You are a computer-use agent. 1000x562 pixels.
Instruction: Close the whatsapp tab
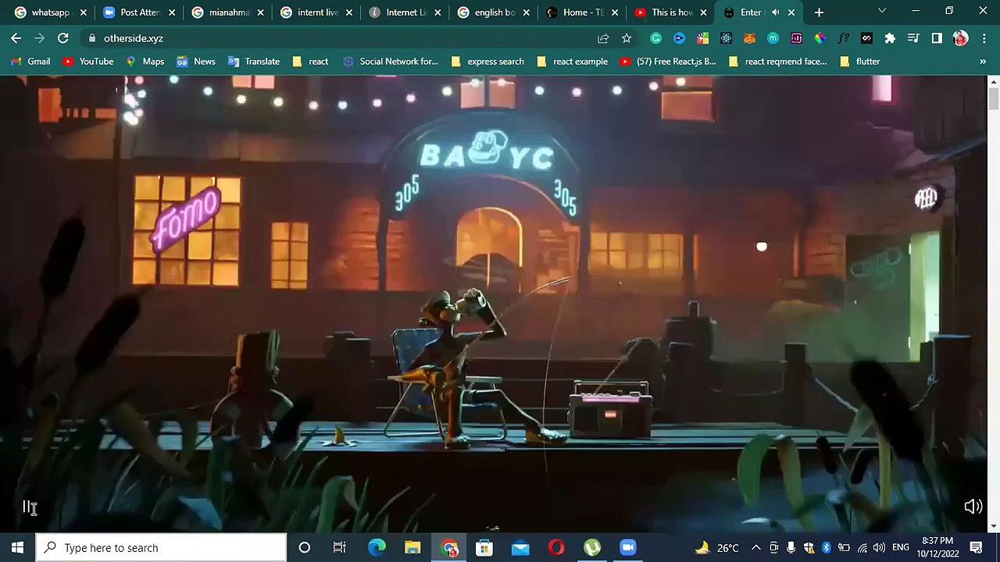(84, 12)
